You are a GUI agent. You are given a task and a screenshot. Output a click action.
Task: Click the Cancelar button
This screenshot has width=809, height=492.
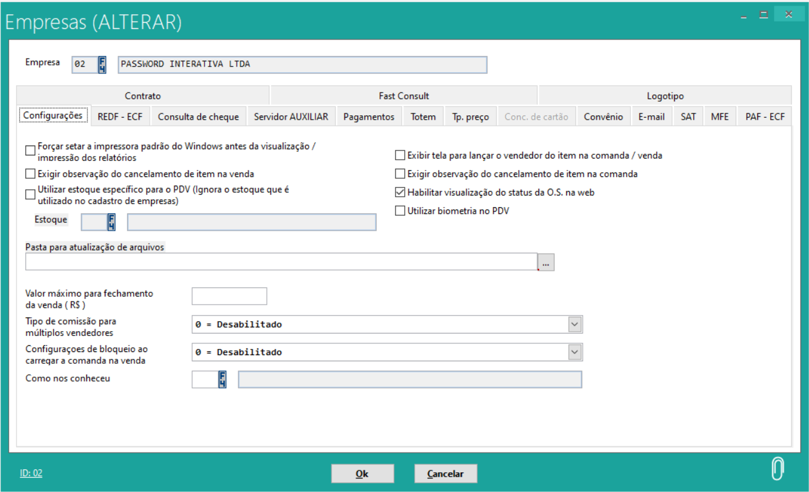(x=445, y=474)
